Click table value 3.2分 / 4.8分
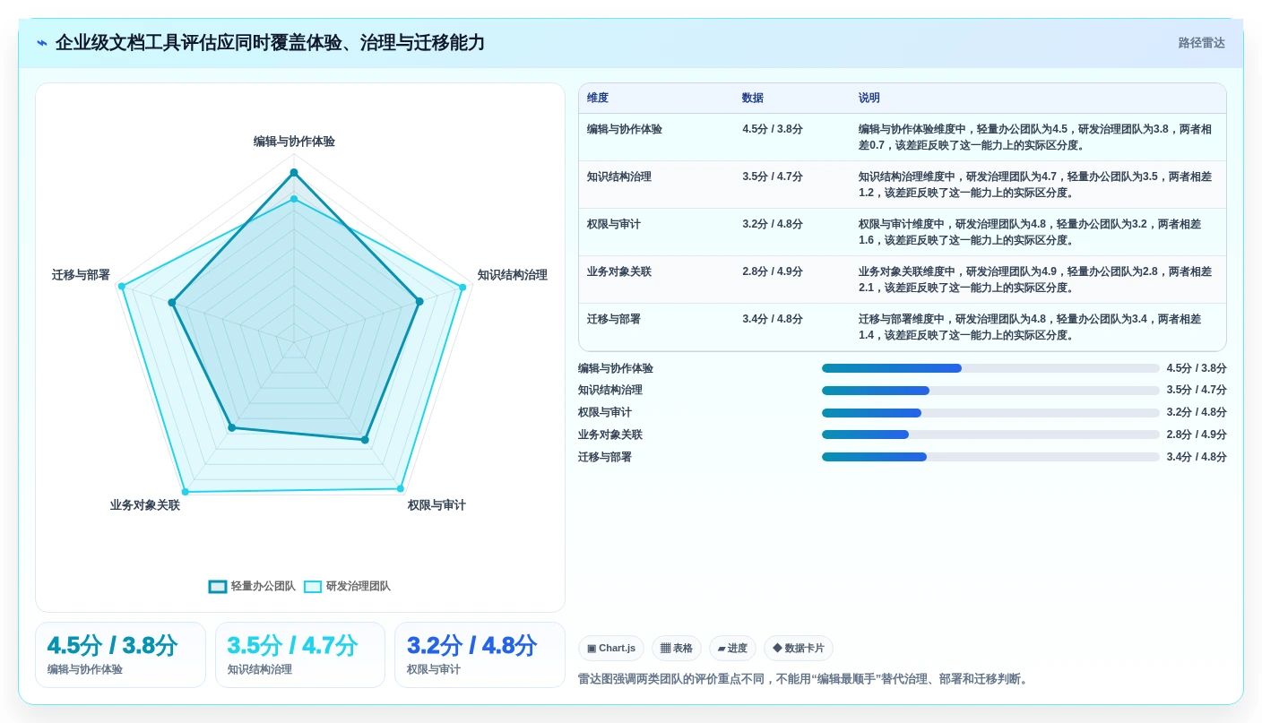 (x=773, y=224)
